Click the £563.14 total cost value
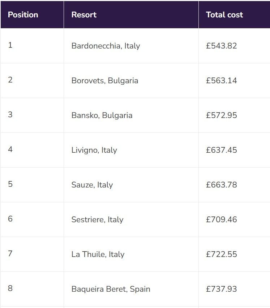Screen dimensions: 270x308 pos(222,81)
